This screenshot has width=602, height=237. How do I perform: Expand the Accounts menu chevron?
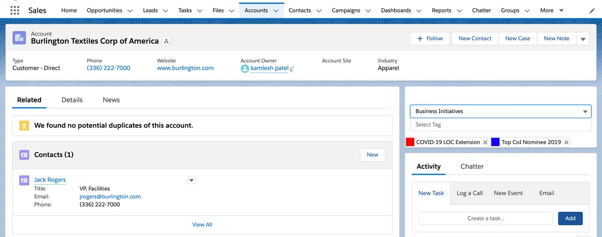click(275, 11)
